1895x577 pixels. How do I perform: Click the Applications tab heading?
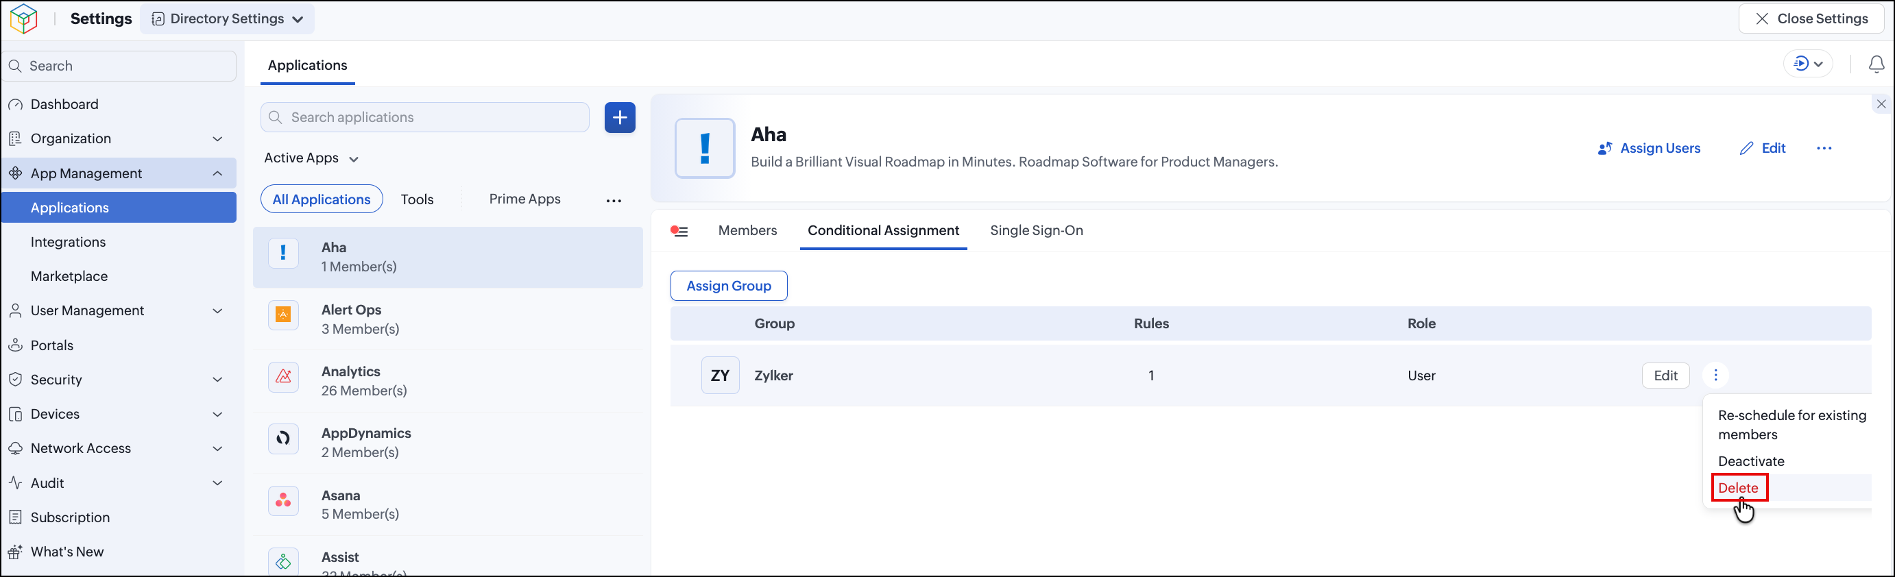point(308,65)
